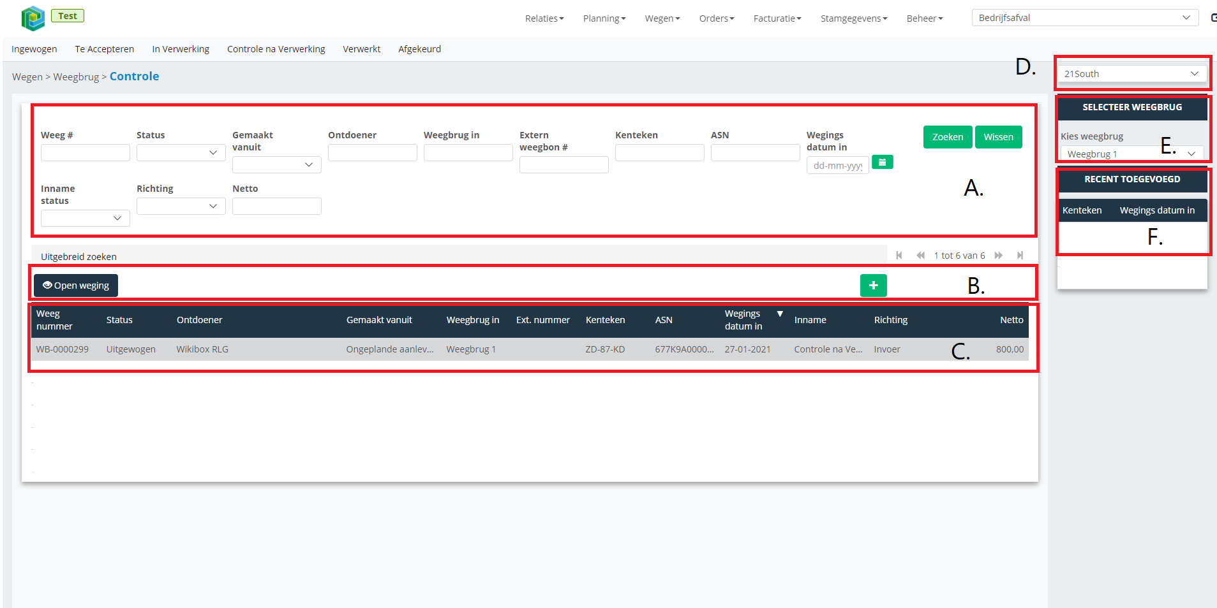Sort by Netto column header
Screen dimensions: 1217x608
coord(1012,320)
